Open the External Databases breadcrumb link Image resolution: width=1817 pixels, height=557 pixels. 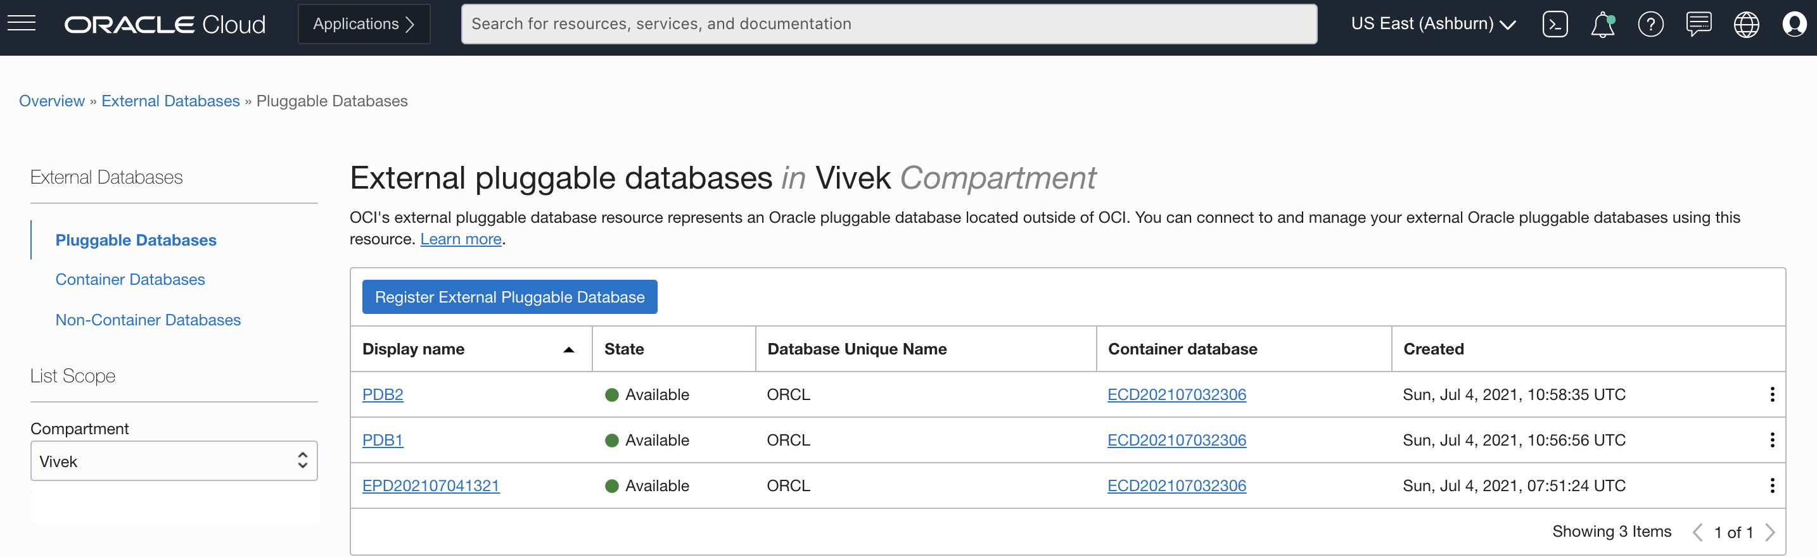click(x=170, y=101)
